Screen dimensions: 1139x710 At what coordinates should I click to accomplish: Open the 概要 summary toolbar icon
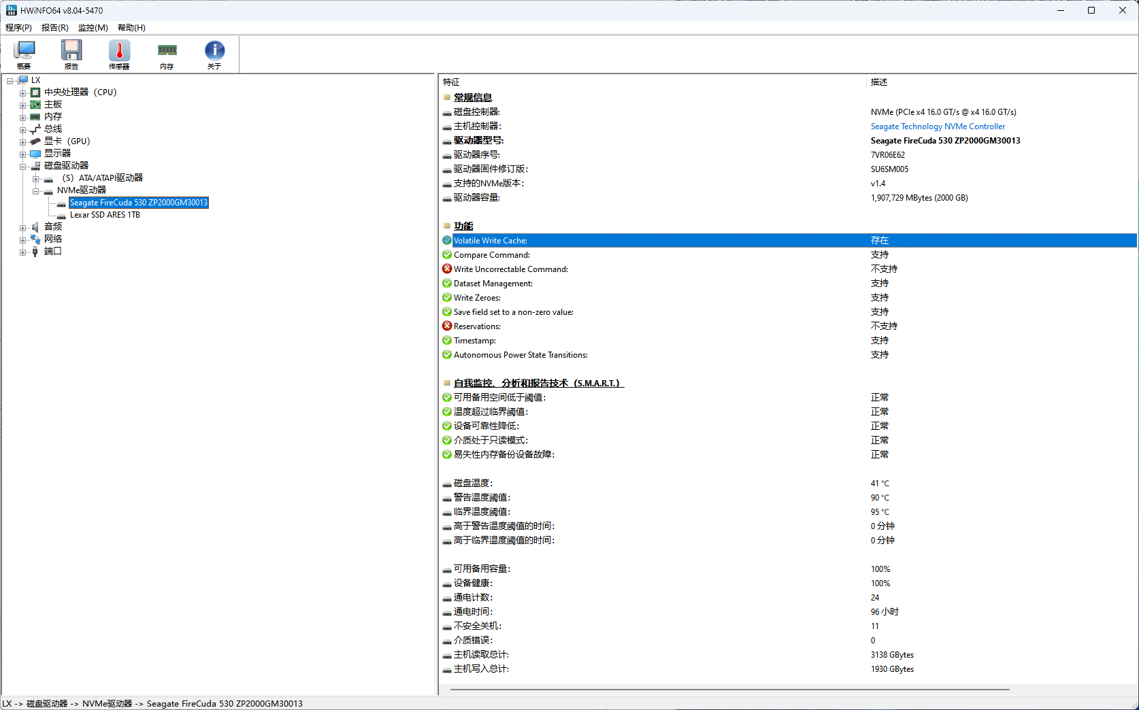click(24, 54)
